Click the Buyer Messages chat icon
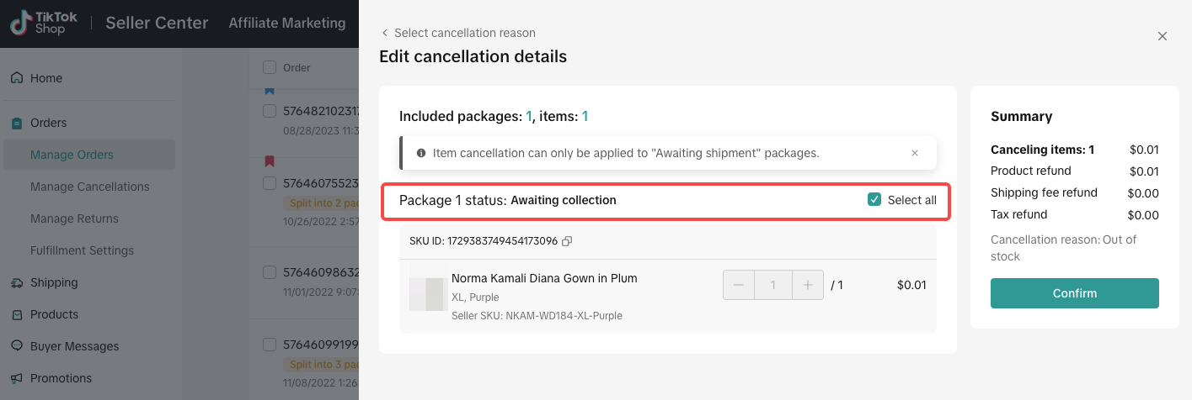The height and width of the screenshot is (400, 1192). coord(17,346)
